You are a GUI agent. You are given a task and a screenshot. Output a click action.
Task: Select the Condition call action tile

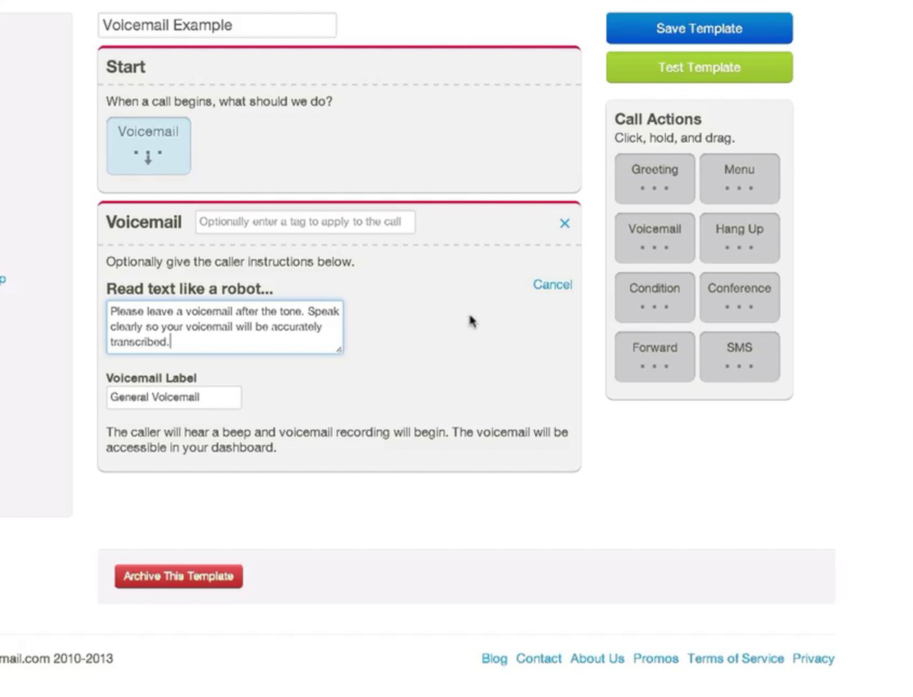pos(654,297)
